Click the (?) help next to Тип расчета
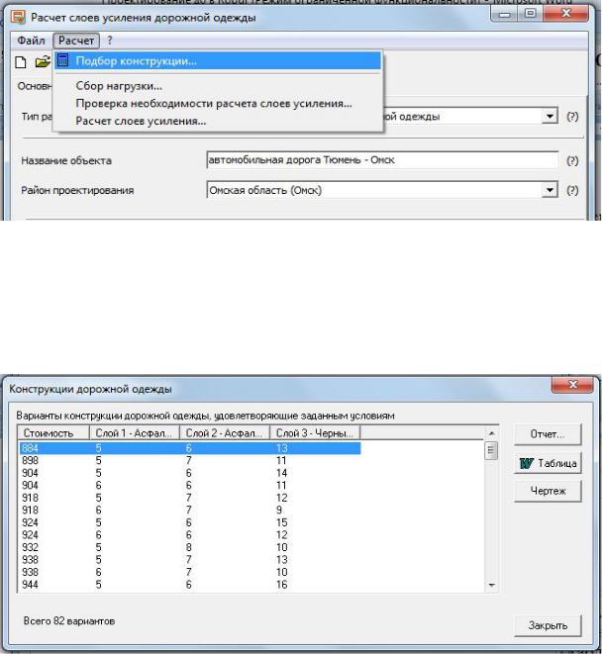This screenshot has height=654, width=602. coord(572,117)
